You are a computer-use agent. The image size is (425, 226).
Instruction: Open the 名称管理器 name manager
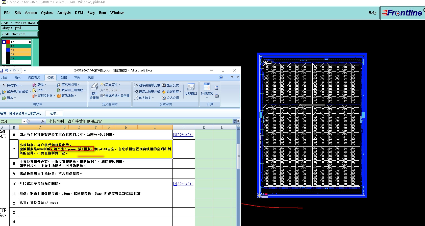94,91
